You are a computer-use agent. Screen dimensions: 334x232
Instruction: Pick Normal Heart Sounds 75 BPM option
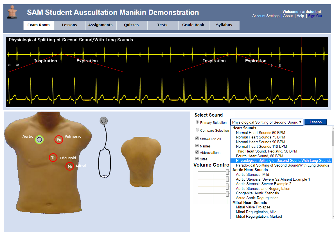(261, 137)
